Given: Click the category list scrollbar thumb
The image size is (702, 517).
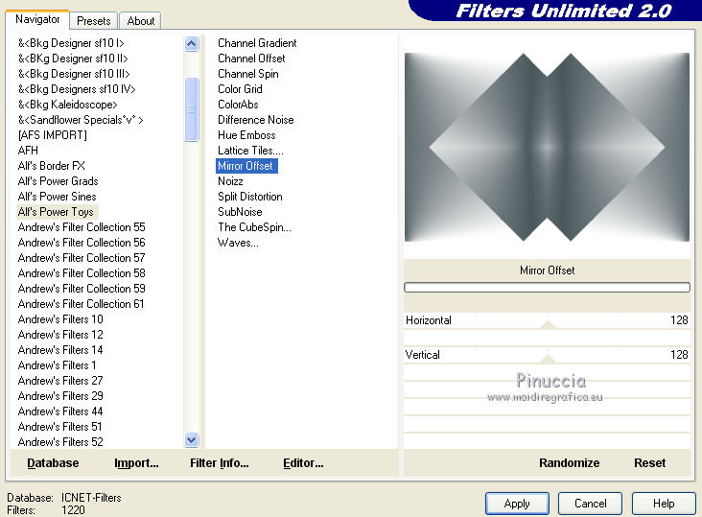Looking at the screenshot, I should [x=191, y=109].
